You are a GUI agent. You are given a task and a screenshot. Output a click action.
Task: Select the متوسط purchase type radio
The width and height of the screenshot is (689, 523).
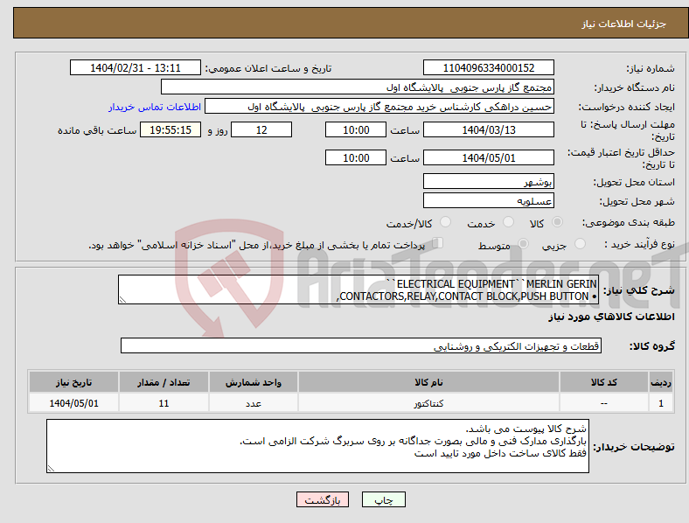[523, 243]
